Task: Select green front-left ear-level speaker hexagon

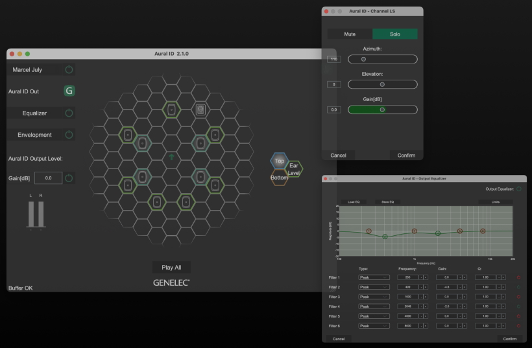Action: coord(128,135)
